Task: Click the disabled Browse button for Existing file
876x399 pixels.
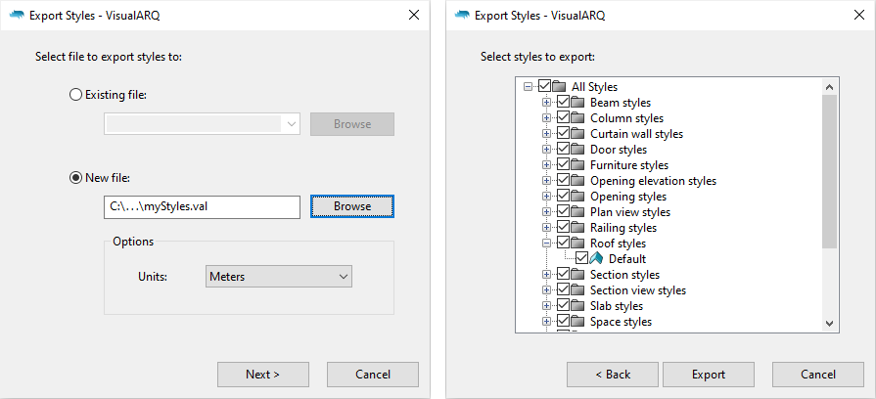Action: point(352,124)
